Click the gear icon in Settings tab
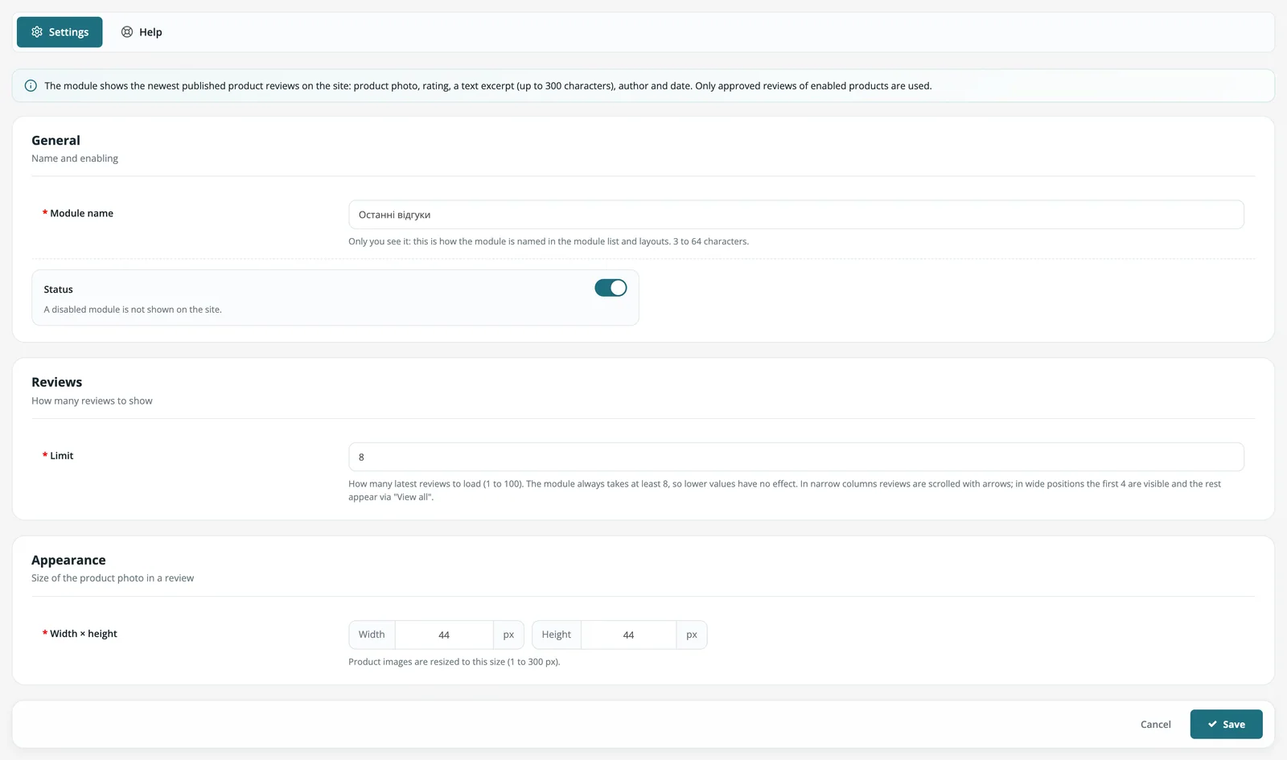This screenshot has width=1287, height=760. pyautogui.click(x=37, y=32)
